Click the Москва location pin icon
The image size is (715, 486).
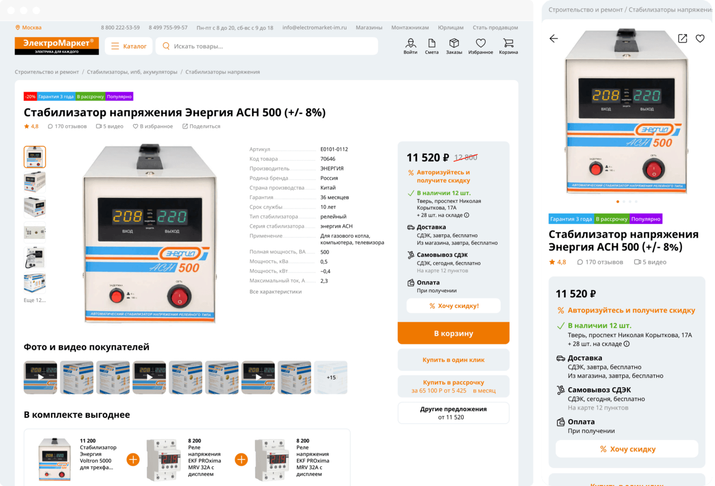click(x=18, y=28)
